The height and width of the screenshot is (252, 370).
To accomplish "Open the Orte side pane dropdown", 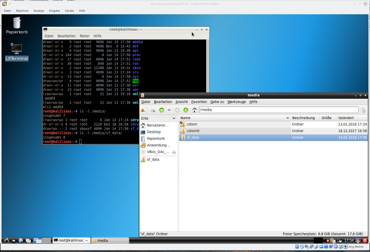I will point(174,118).
